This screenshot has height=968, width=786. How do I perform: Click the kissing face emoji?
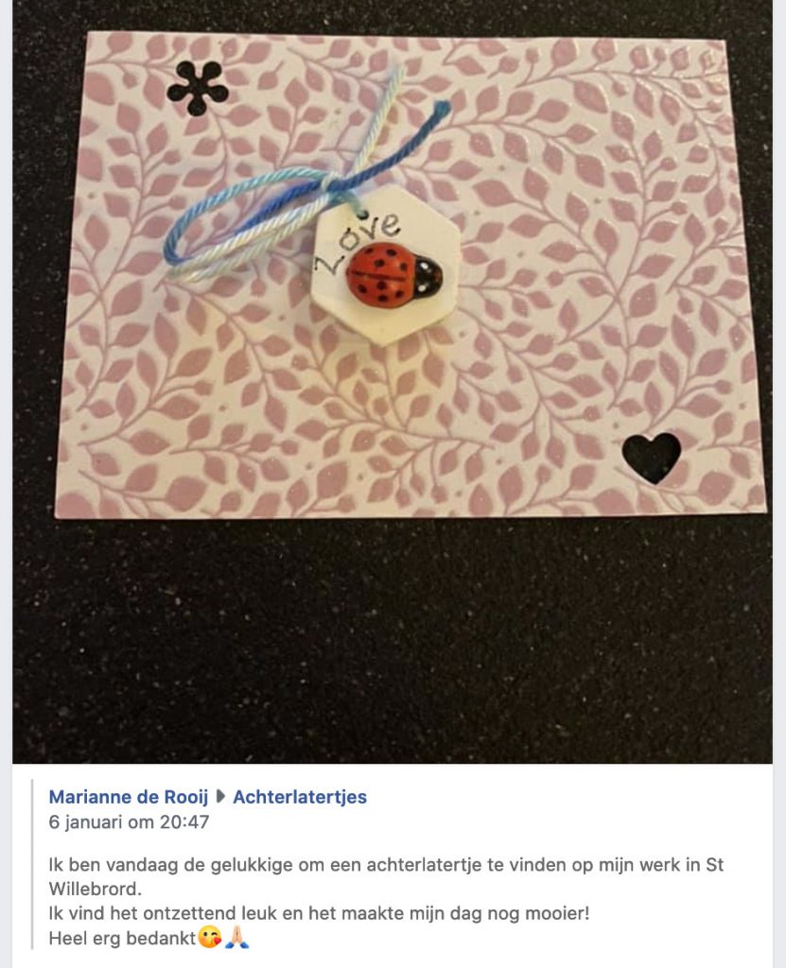209,939
